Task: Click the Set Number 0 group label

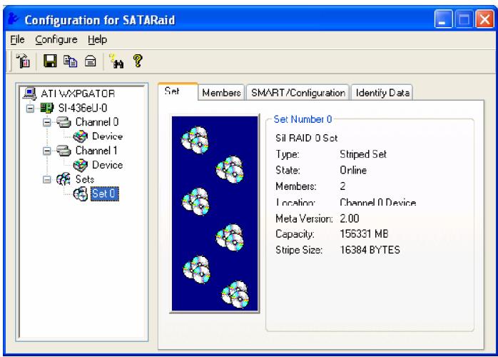Action: 303,119
